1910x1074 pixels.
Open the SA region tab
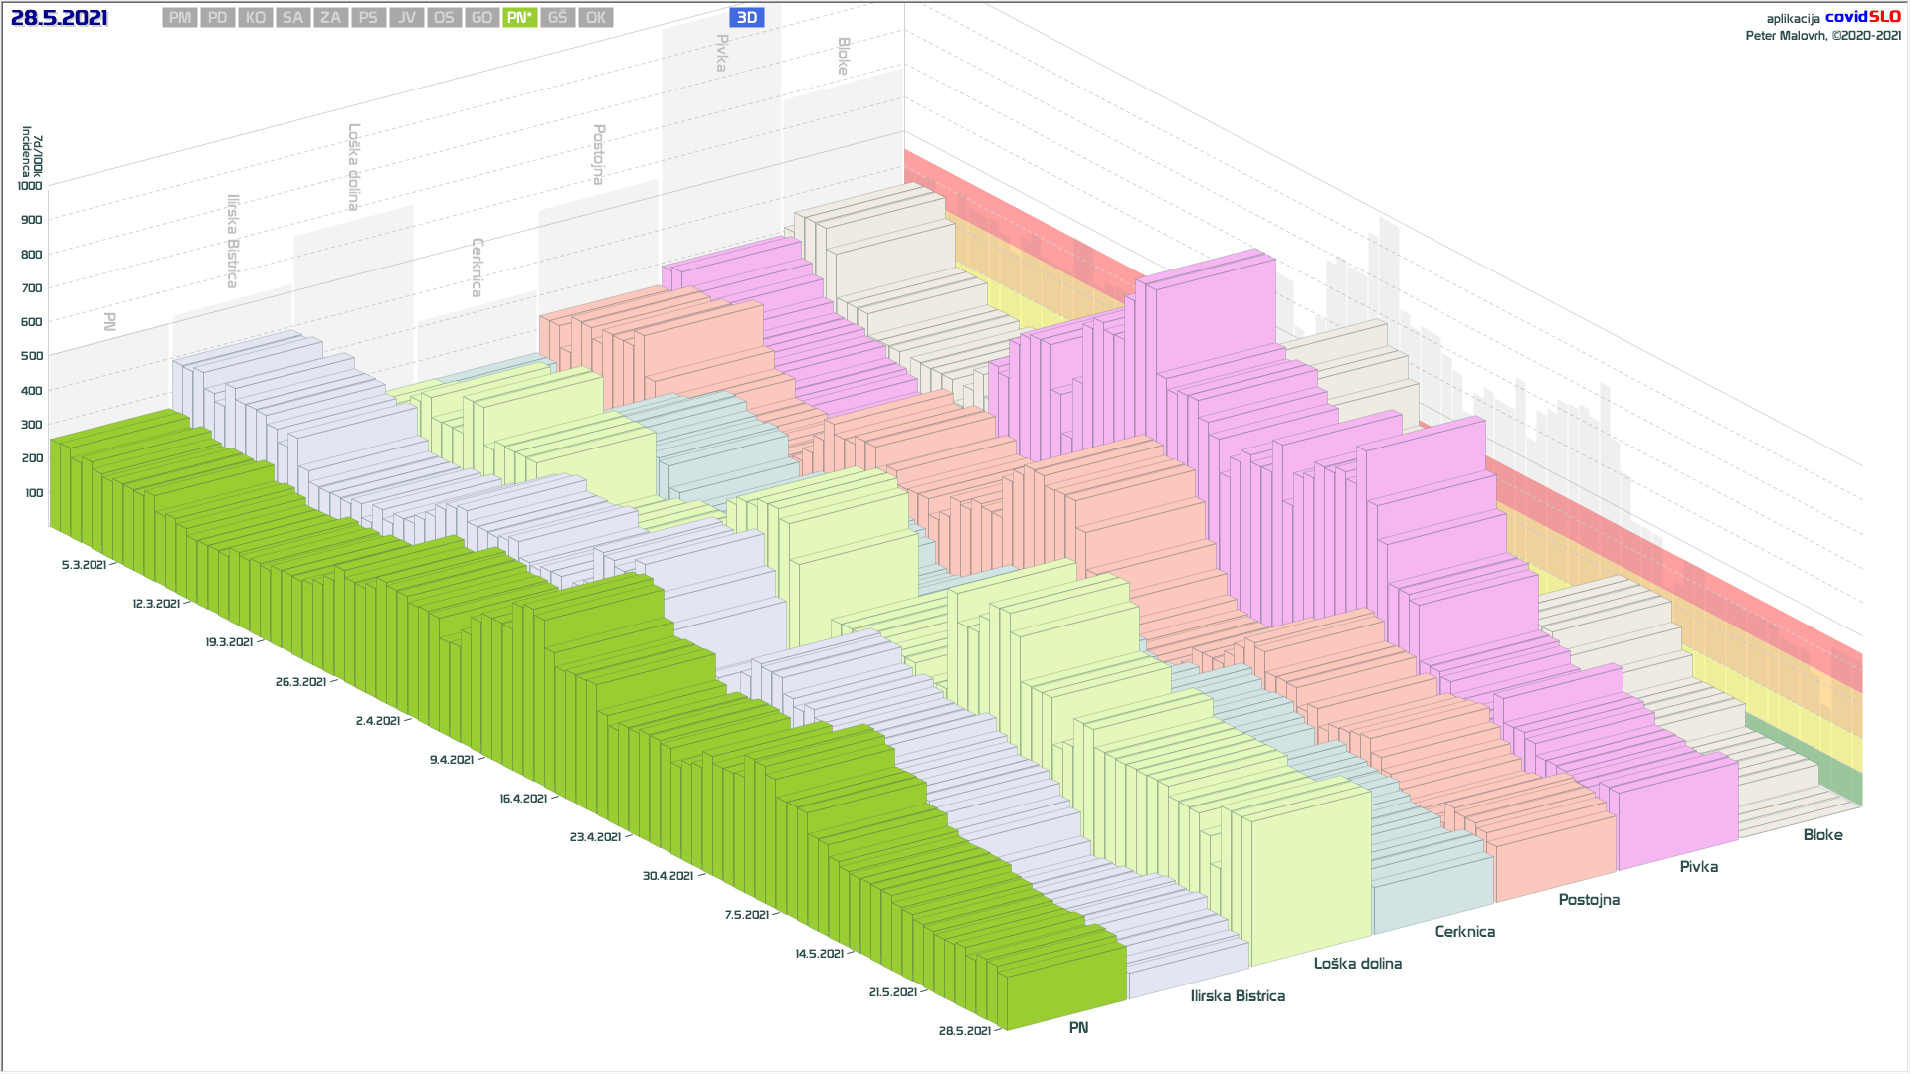pyautogui.click(x=292, y=18)
